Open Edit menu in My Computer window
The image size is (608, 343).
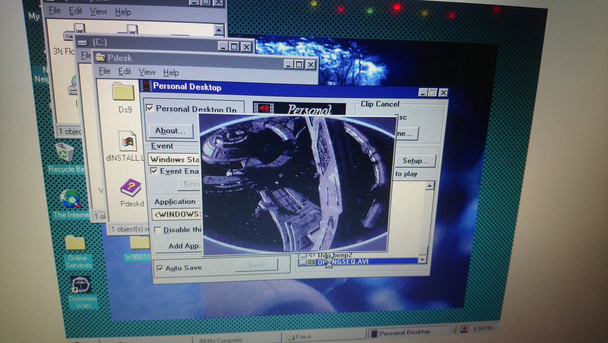[x=75, y=11]
